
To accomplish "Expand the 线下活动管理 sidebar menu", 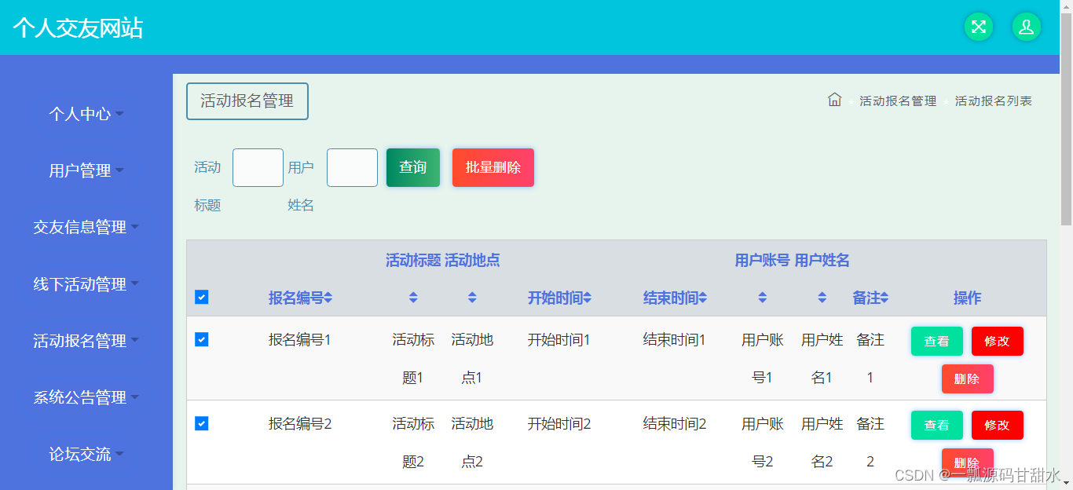I will click(86, 284).
